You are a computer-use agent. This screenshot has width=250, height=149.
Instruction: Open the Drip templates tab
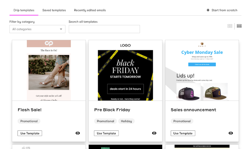click(24, 10)
